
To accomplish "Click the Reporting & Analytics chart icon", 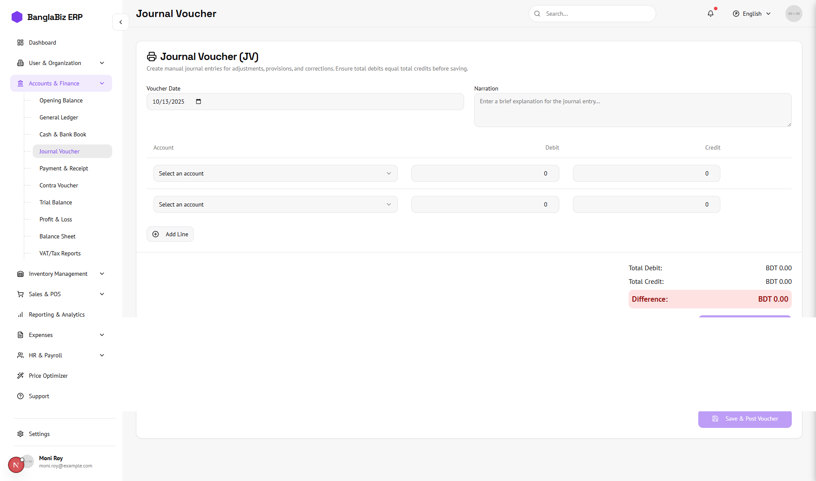I will click(20, 314).
